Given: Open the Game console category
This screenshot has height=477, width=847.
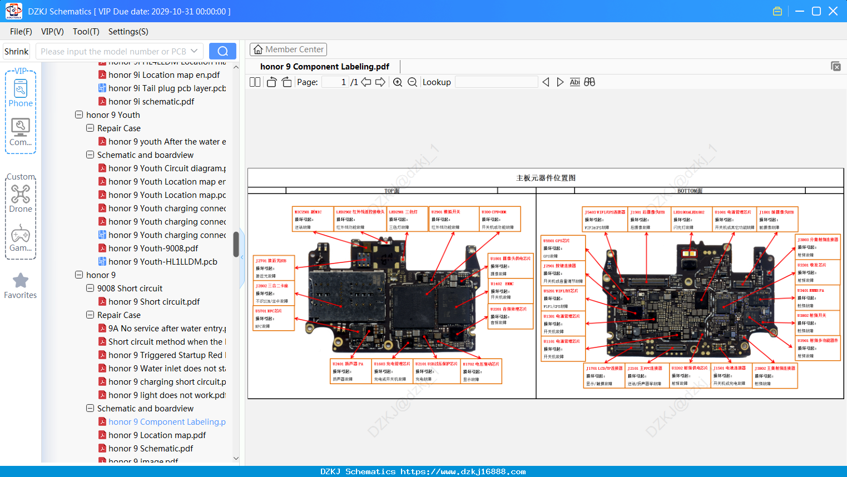Looking at the screenshot, I should coord(21,238).
